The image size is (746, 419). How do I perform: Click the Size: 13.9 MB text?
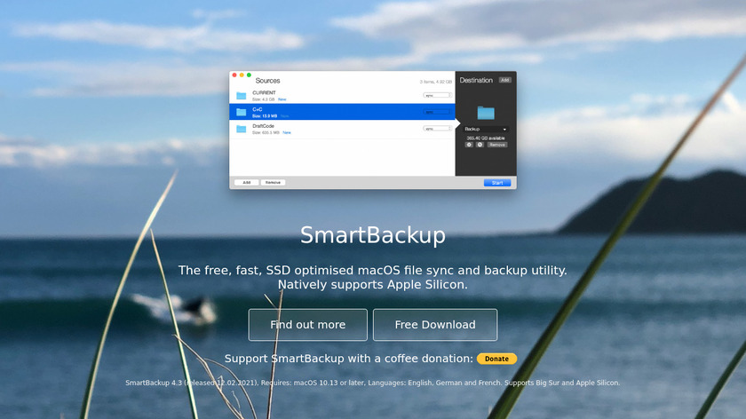coord(265,116)
